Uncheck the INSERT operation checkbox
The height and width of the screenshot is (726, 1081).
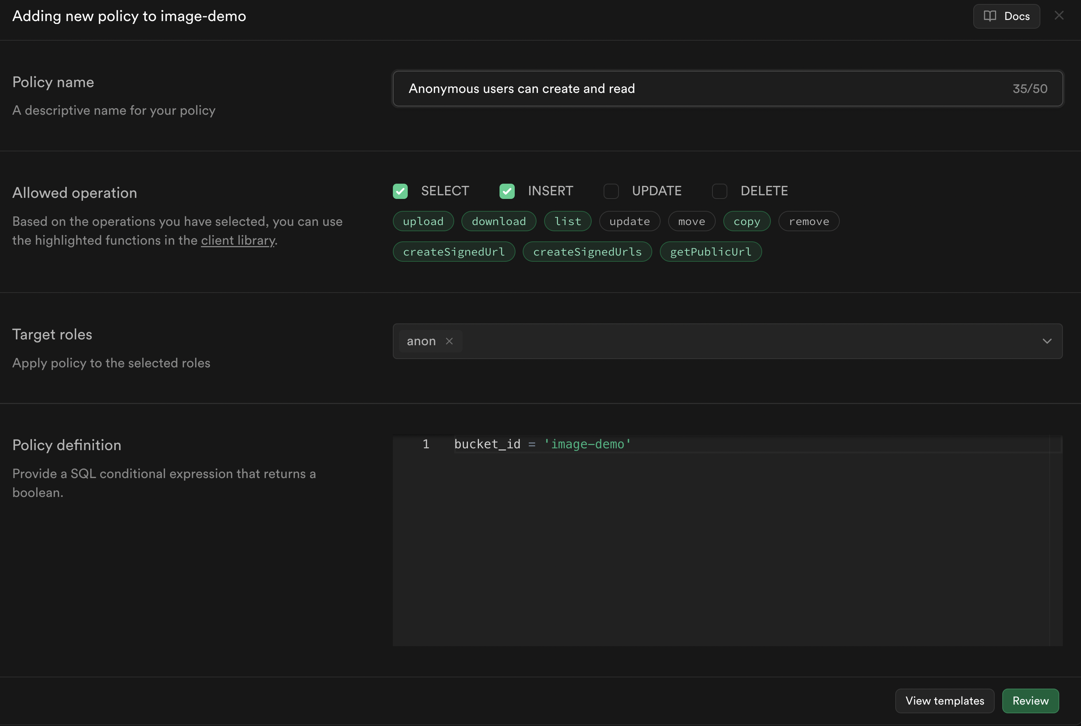pyautogui.click(x=507, y=191)
